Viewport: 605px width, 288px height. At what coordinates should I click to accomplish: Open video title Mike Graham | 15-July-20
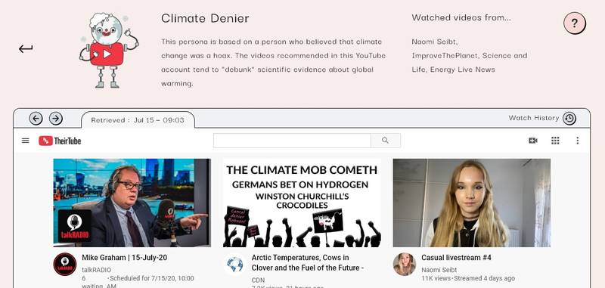pyautogui.click(x=124, y=258)
